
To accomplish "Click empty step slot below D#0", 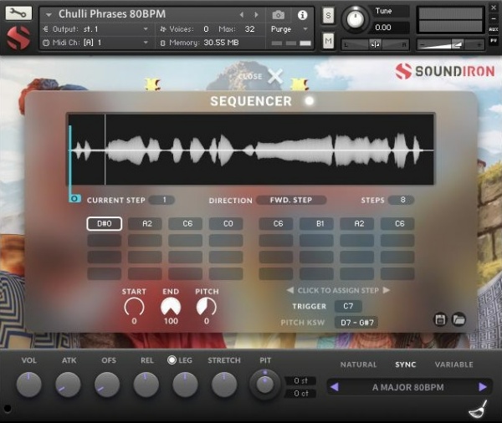I will [105, 240].
